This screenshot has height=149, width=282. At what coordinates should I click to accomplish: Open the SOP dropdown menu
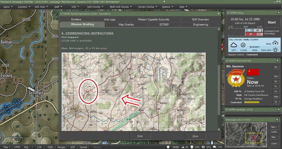(x=75, y=7)
